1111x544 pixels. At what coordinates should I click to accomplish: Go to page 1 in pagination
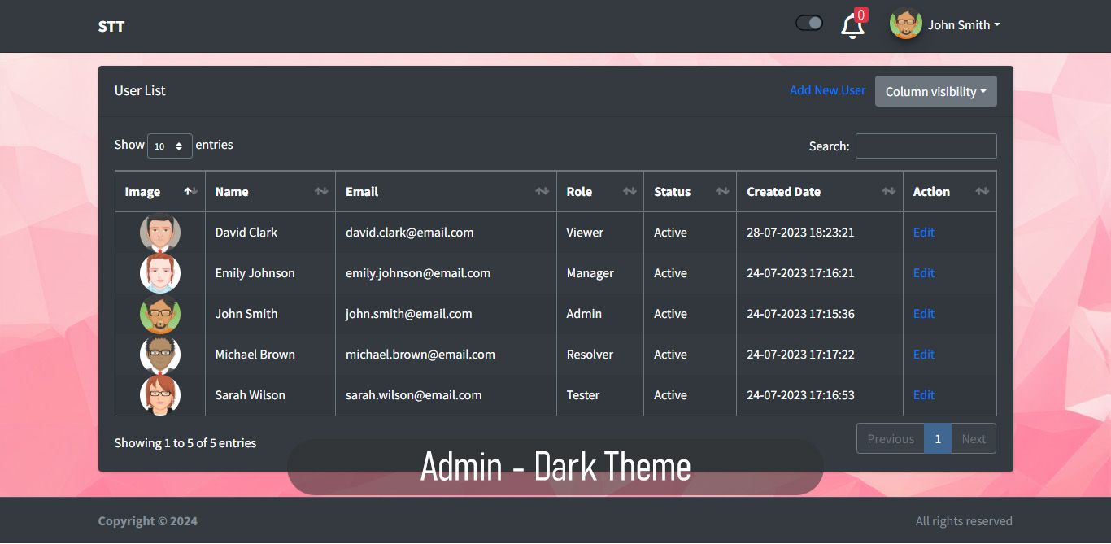(x=937, y=439)
